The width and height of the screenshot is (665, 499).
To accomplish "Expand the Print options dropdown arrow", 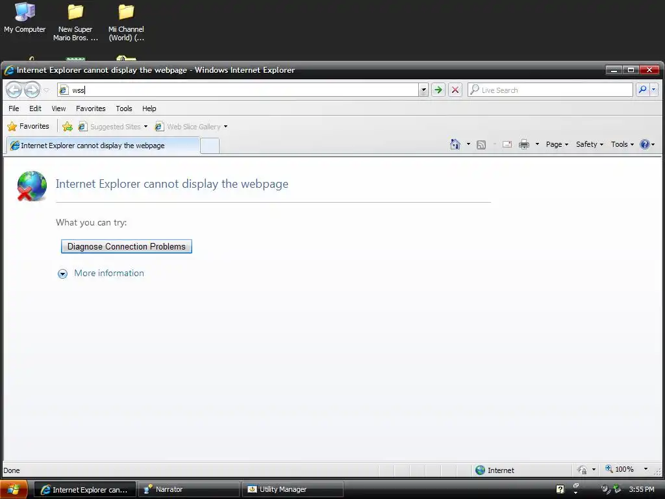I will click(537, 144).
